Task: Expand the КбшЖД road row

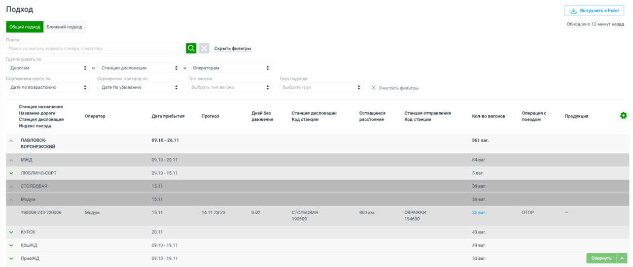Action: (12, 245)
